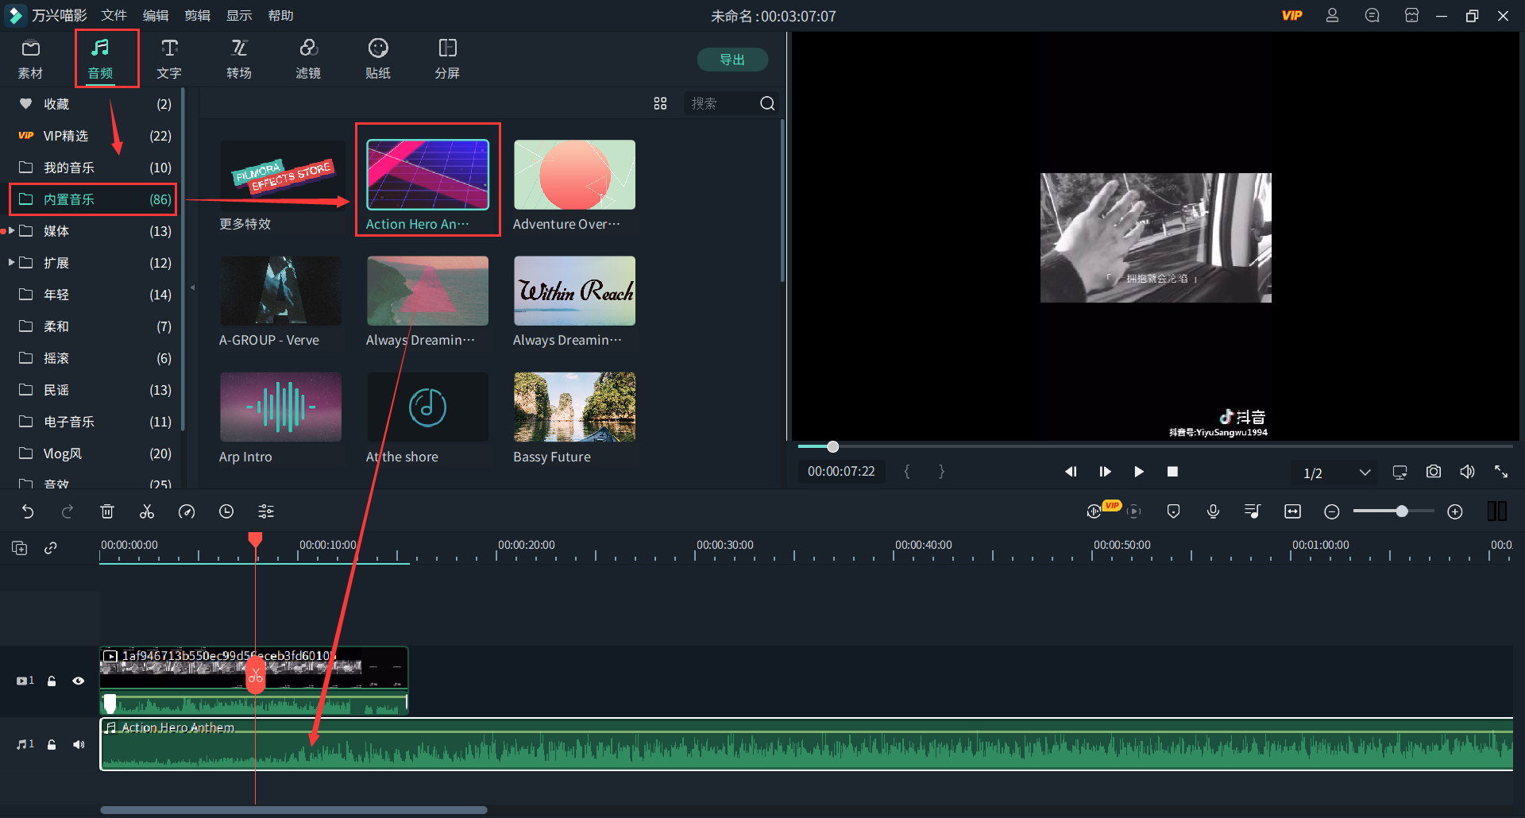Screen dimensions: 1525x818
Task: Click the delete trash icon
Action: [x=107, y=511]
